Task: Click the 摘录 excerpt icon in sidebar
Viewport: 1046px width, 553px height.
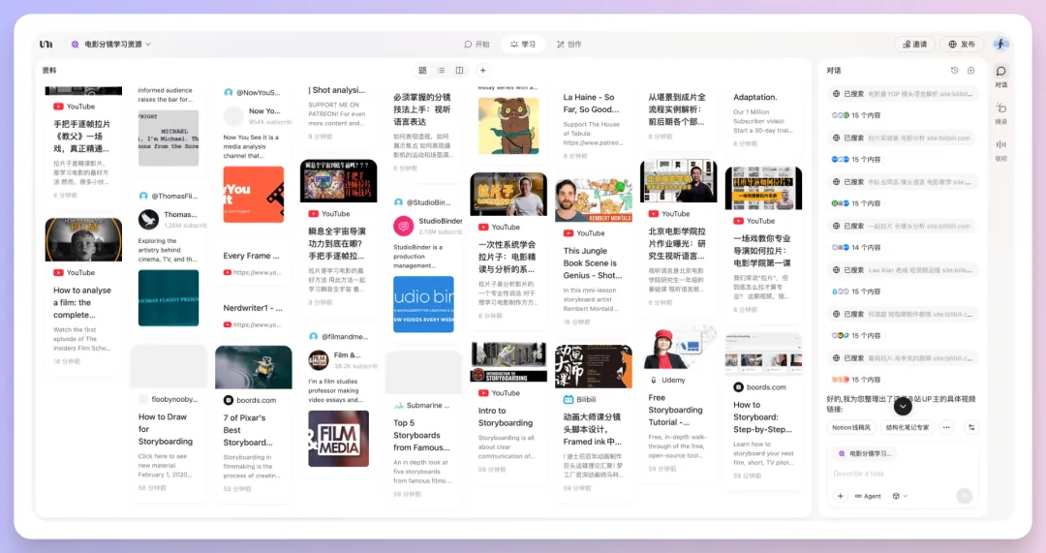Action: [1001, 108]
